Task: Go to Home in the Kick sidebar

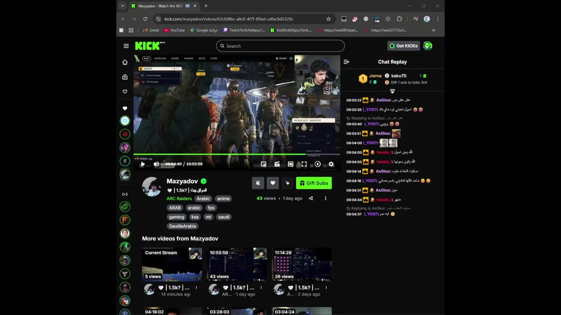Action: pos(125,63)
